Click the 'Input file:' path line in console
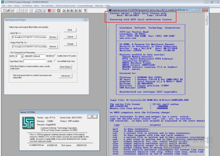Screen dimensions: 220x156 coord(149,100)
